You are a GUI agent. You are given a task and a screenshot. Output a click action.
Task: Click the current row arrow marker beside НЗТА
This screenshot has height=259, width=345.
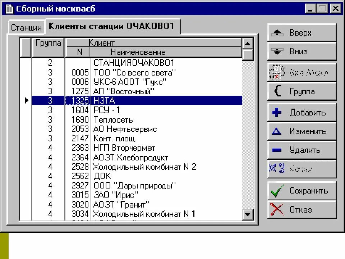click(x=26, y=100)
